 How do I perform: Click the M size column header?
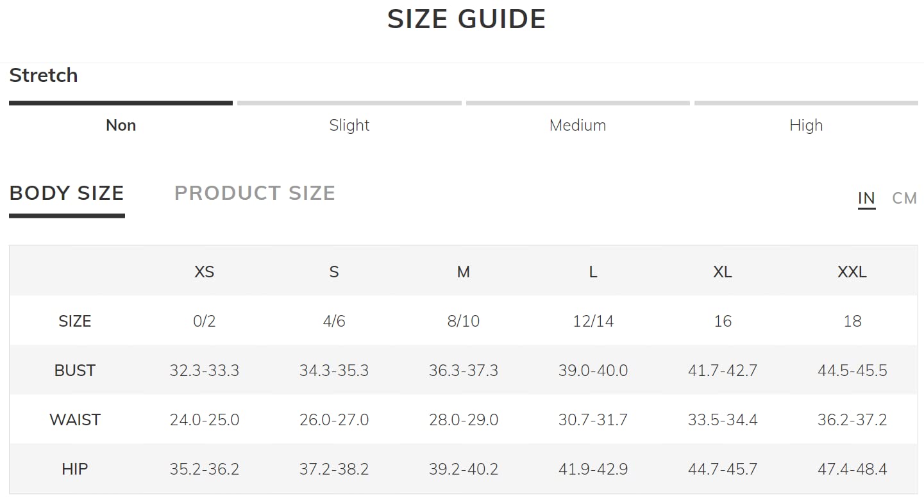(x=464, y=272)
